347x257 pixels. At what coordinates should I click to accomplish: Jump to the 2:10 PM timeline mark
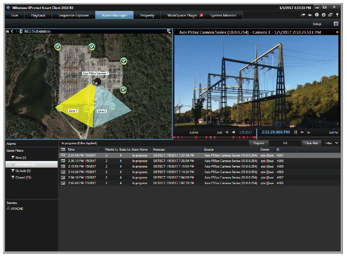(x=194, y=132)
